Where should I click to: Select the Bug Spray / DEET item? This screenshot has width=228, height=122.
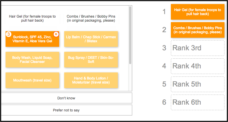click(x=91, y=60)
